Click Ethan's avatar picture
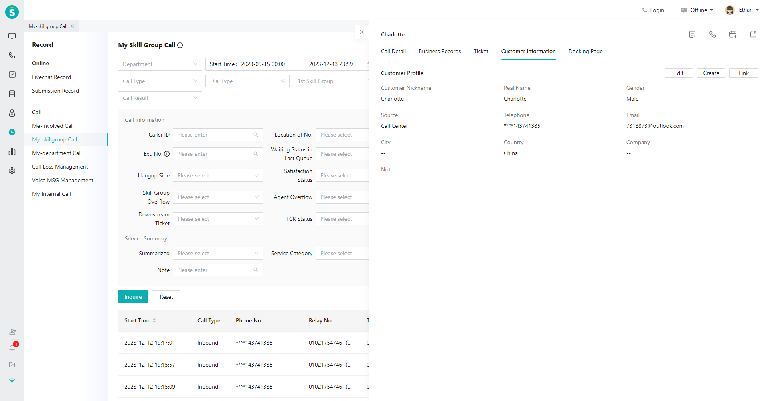Viewport: 770px width, 401px height. (x=730, y=10)
